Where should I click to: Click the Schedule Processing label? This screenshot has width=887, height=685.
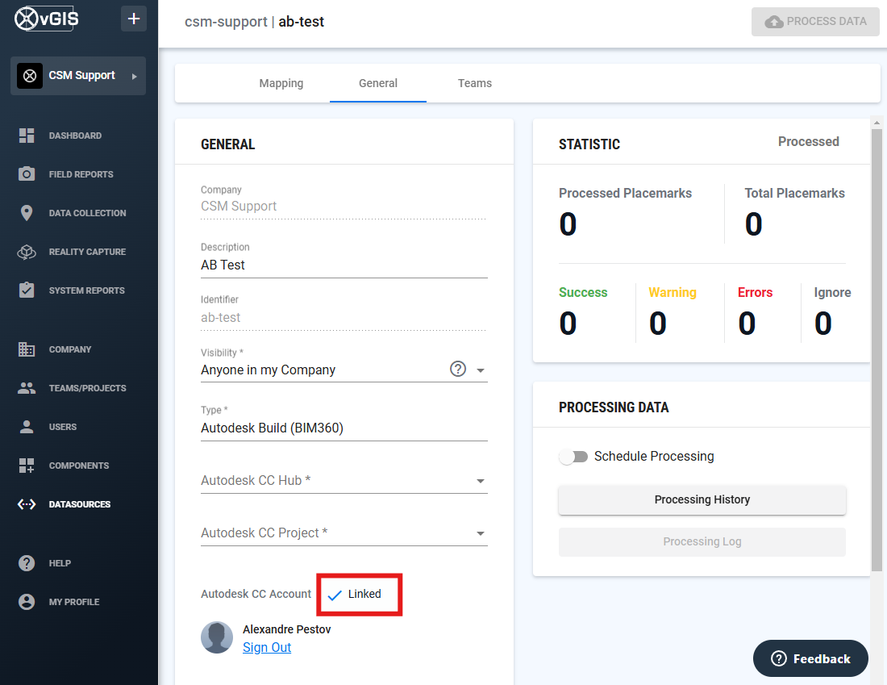tap(654, 457)
